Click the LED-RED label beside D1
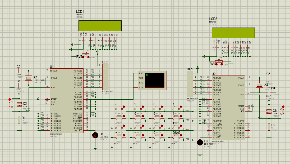The width and height of the screenshot is (290, 164). [104, 137]
